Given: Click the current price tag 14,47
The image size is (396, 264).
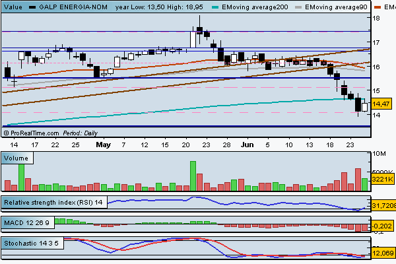Looking at the screenshot, I should coord(381,104).
